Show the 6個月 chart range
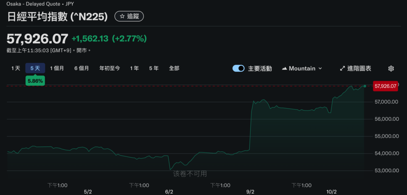407x195 pixels. [x=81, y=68]
